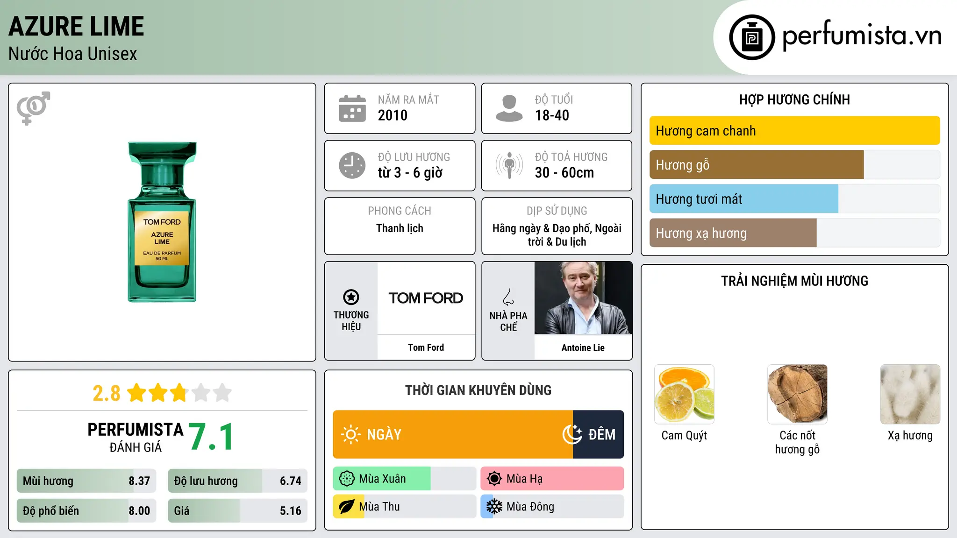Click the Phong cách label

400,211
